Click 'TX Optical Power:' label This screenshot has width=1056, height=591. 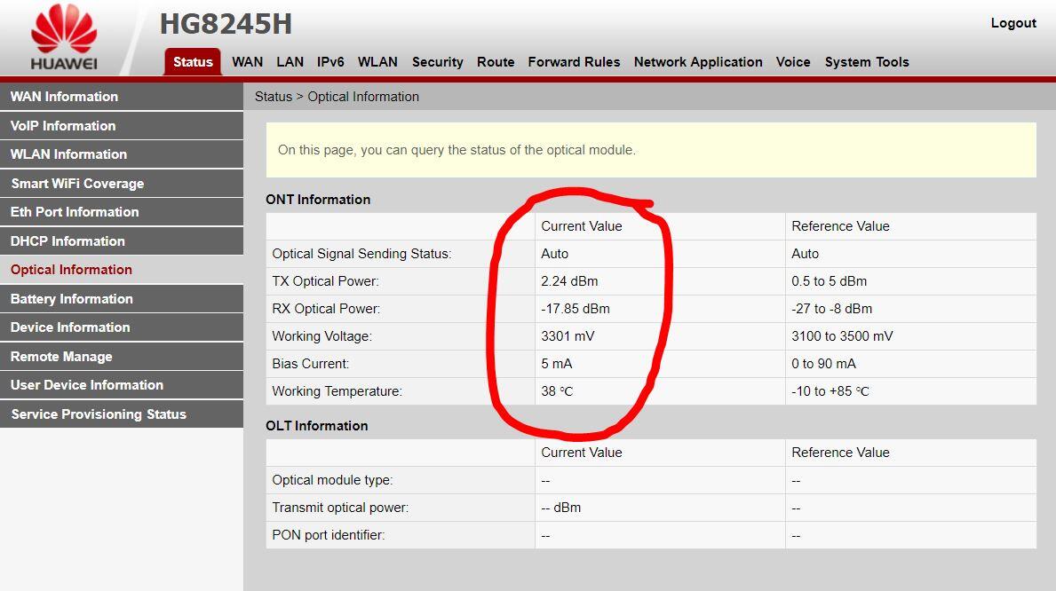325,281
